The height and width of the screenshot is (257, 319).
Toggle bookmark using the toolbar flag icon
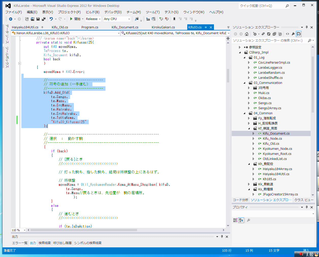click(x=174, y=19)
